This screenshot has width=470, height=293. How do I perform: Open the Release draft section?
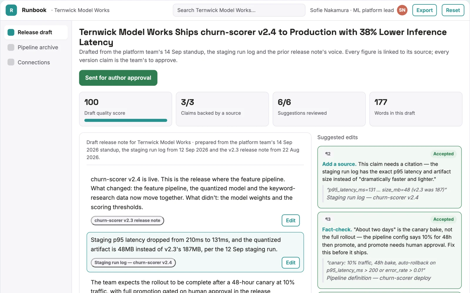(36, 32)
